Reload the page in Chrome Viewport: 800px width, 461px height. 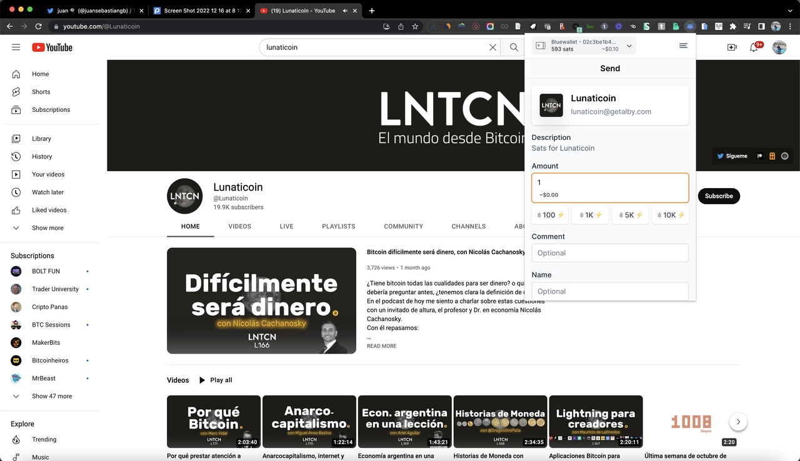[39, 26]
